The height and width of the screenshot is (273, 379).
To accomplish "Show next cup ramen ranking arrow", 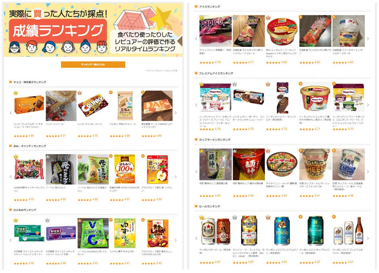I will pos(368,171).
